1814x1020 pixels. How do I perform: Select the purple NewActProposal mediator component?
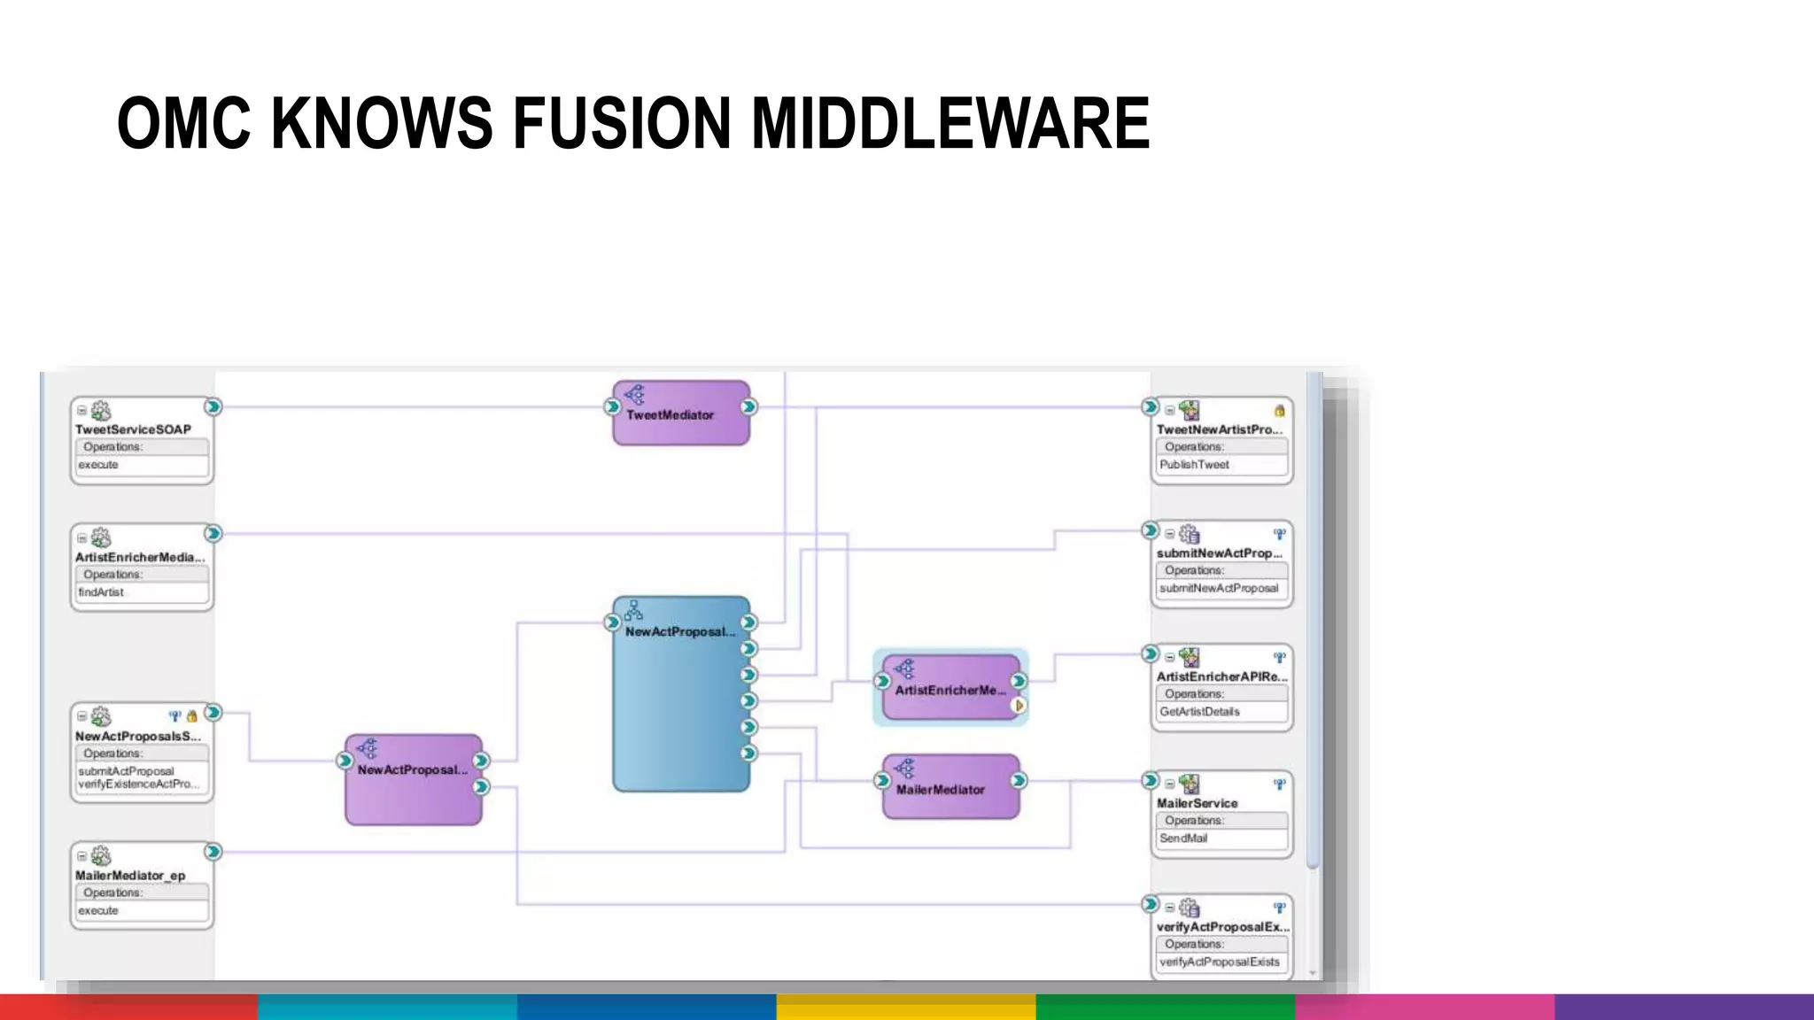(414, 780)
